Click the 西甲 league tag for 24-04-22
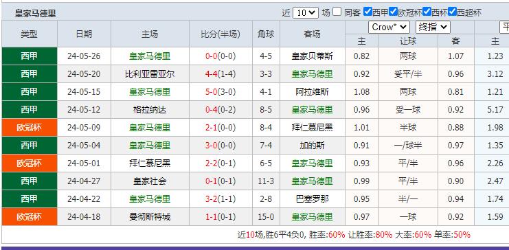The height and width of the screenshot is (250, 509). (30, 199)
